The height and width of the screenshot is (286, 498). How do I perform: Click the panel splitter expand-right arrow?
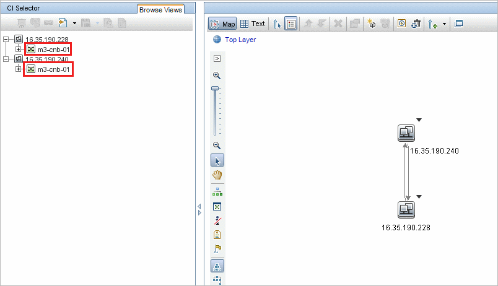[x=199, y=213]
